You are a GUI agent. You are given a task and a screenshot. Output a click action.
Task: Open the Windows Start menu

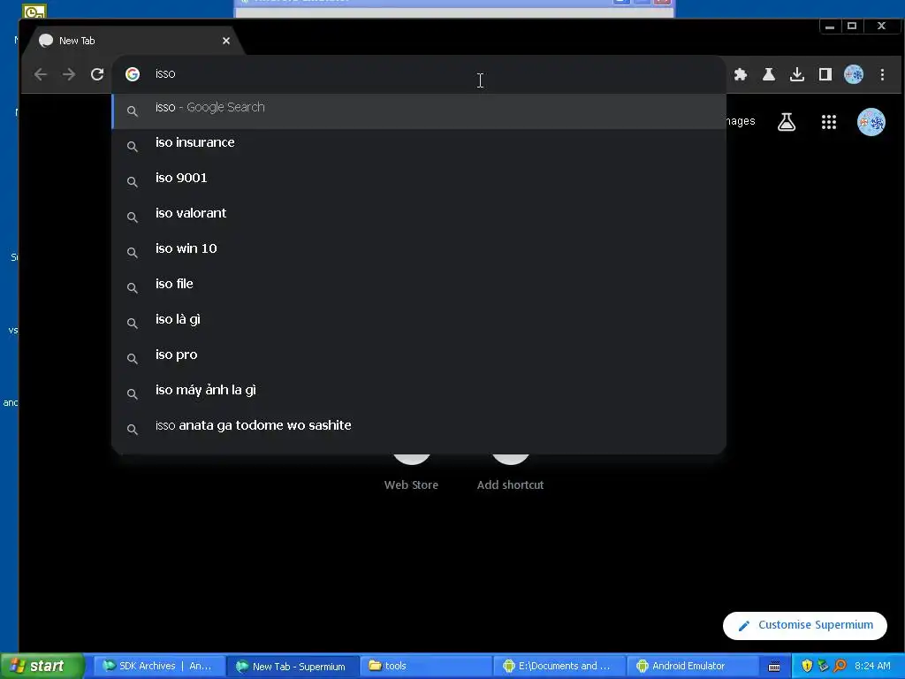pos(42,666)
